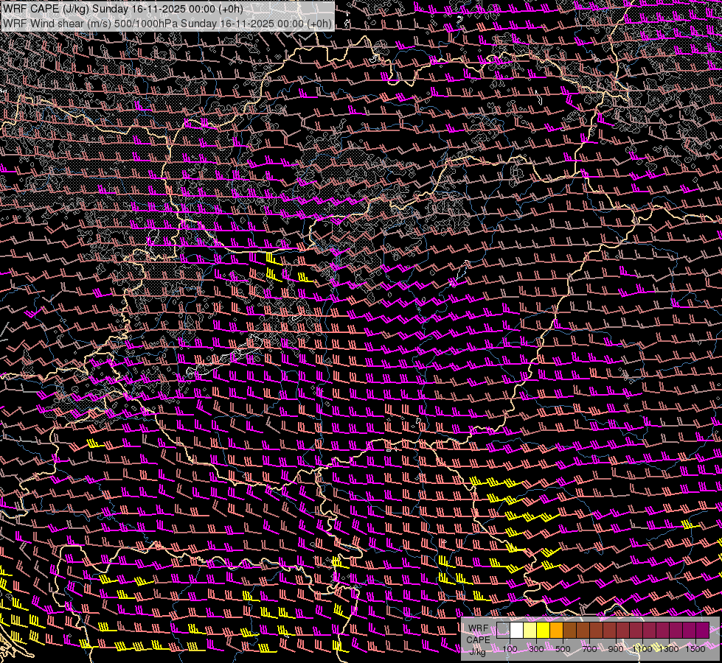The height and width of the screenshot is (663, 722).
Task: Click the 300 tick label on the legend
Action: coord(536,649)
